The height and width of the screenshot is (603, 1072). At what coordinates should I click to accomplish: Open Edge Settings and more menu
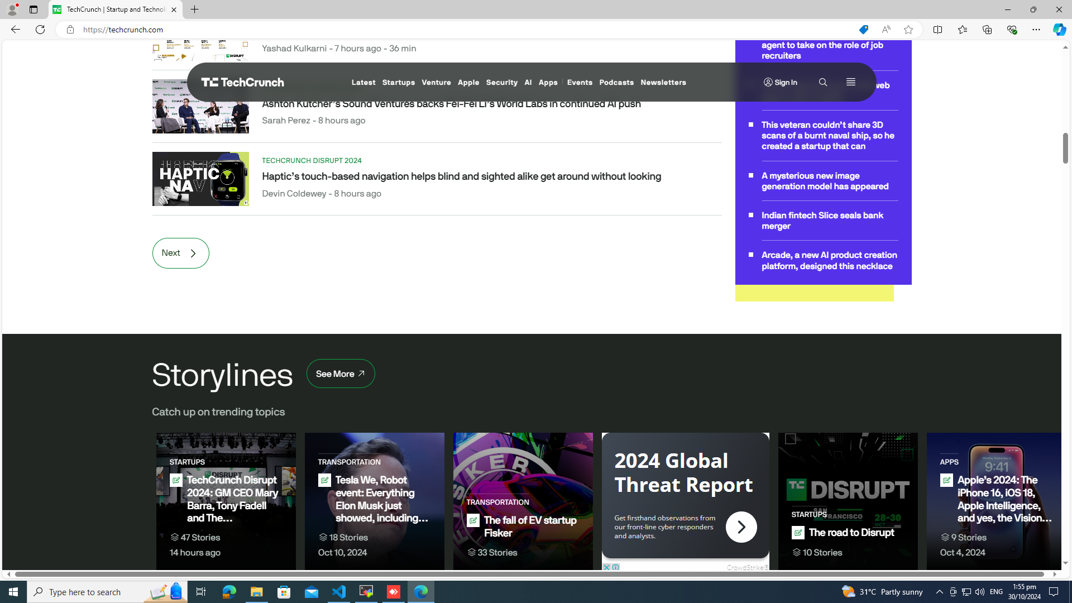[1036, 30]
